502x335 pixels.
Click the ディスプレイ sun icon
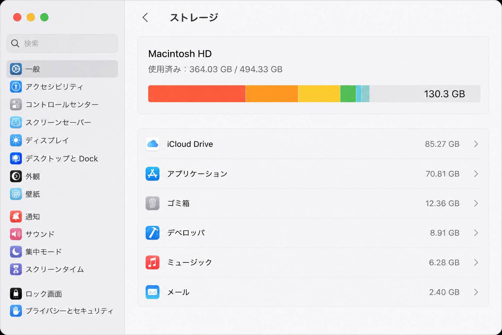click(x=16, y=140)
